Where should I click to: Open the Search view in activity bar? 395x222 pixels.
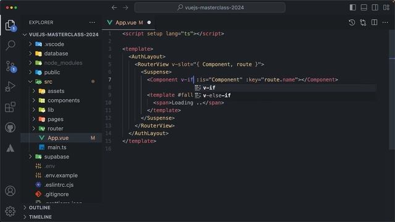coord(10,45)
